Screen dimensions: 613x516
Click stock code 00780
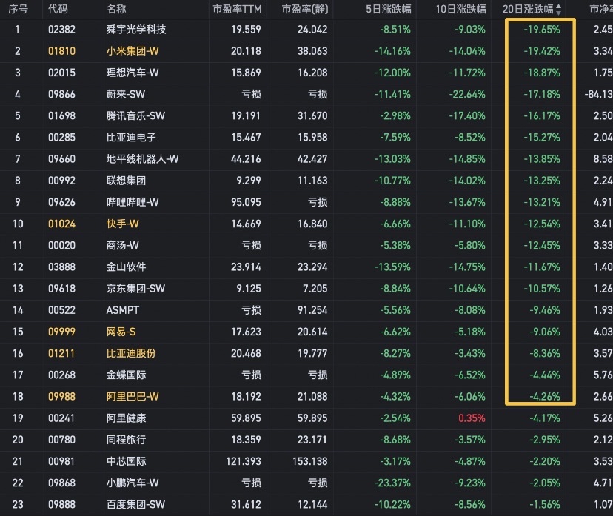(x=61, y=440)
